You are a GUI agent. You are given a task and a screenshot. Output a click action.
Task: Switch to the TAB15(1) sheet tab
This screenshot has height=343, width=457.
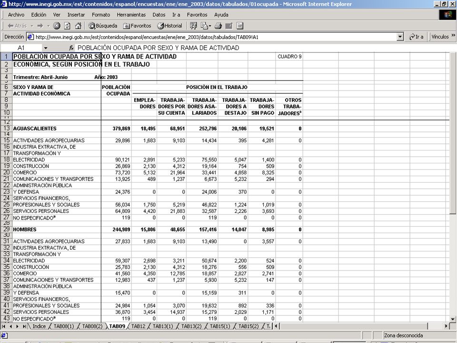220,326
